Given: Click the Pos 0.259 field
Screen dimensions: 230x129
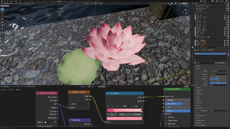Looking at the screenshot, I should (x=130, y=114).
